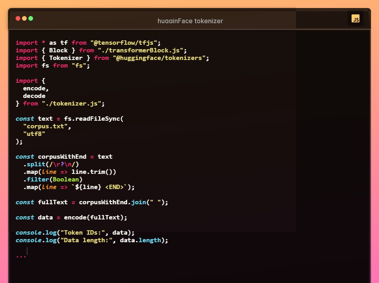Click the variable name 'fullText' declaration
379x283 pixels.
[x=53, y=202]
